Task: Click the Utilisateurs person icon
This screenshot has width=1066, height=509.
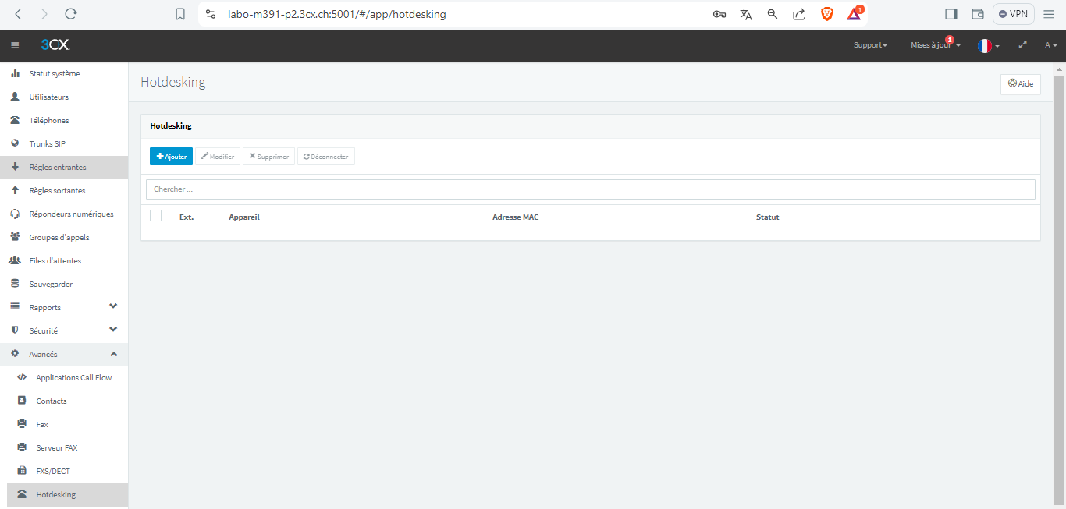Action: [15, 97]
